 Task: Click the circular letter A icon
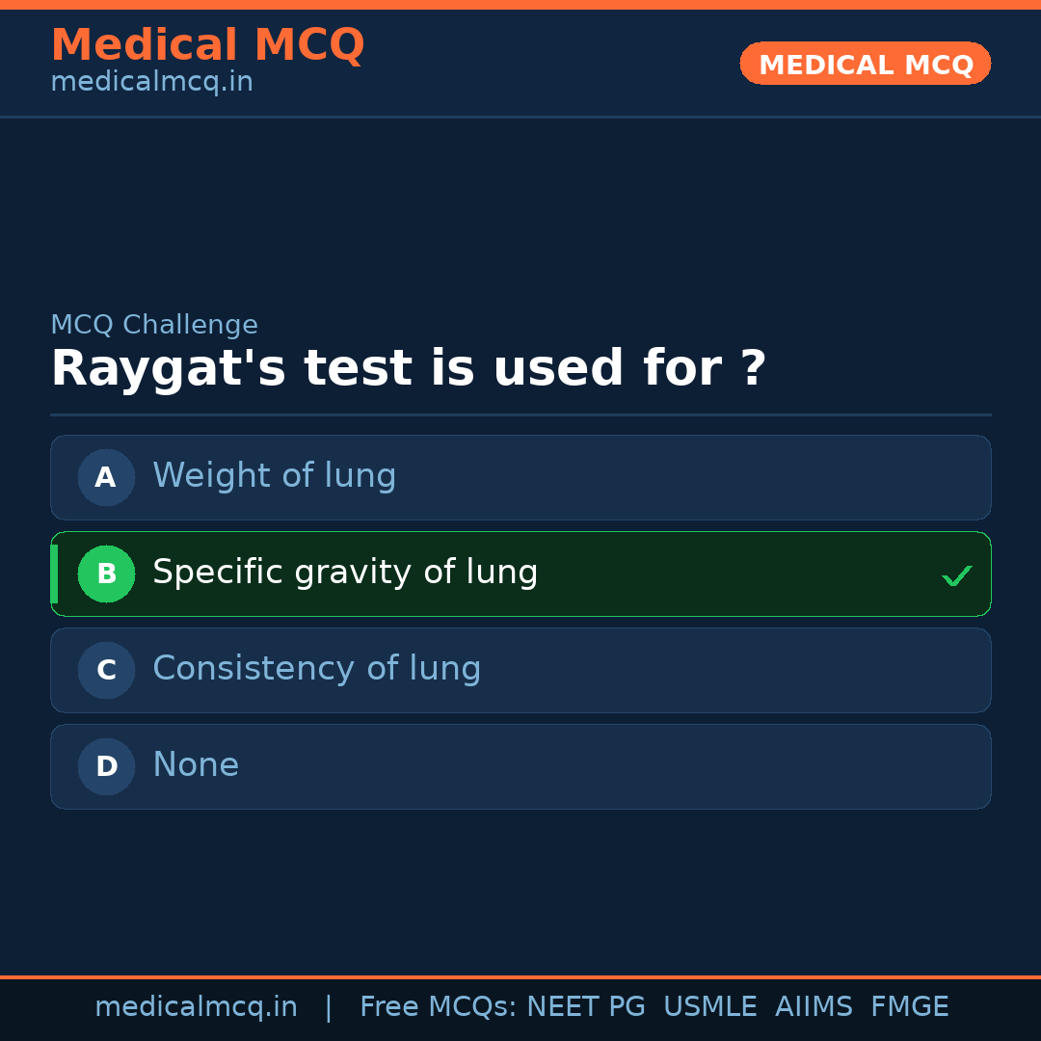pyautogui.click(x=106, y=477)
